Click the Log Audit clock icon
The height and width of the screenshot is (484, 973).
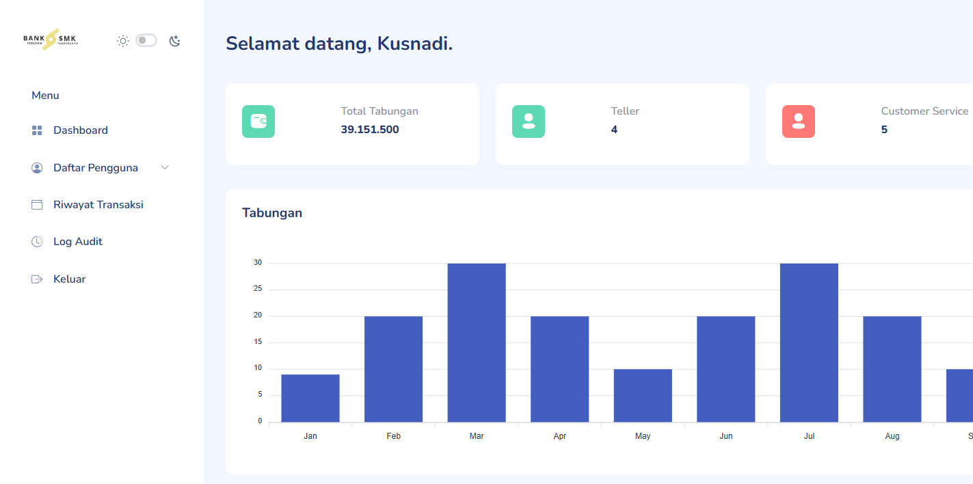tap(37, 242)
